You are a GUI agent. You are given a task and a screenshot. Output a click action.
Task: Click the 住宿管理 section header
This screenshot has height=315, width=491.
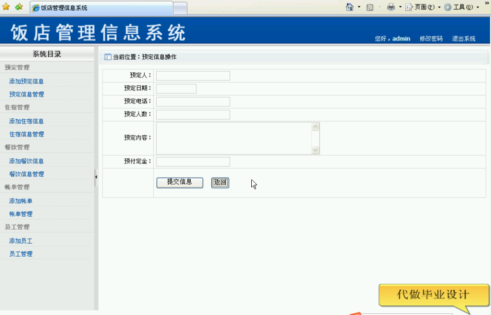click(17, 107)
